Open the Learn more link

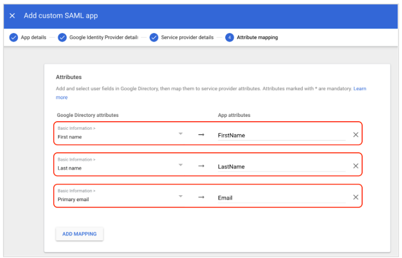(x=360, y=89)
